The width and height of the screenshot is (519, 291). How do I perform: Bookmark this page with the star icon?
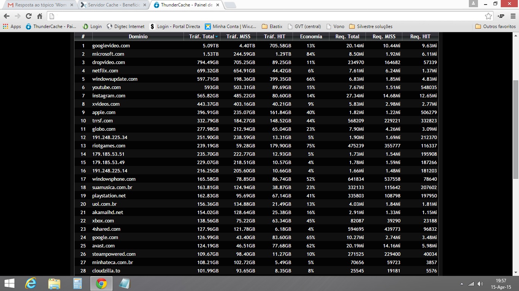click(489, 16)
